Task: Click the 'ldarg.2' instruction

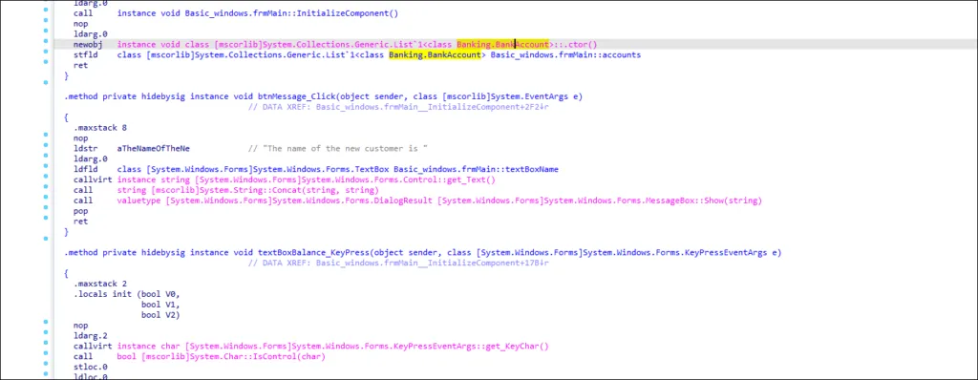Action: [x=90, y=336]
